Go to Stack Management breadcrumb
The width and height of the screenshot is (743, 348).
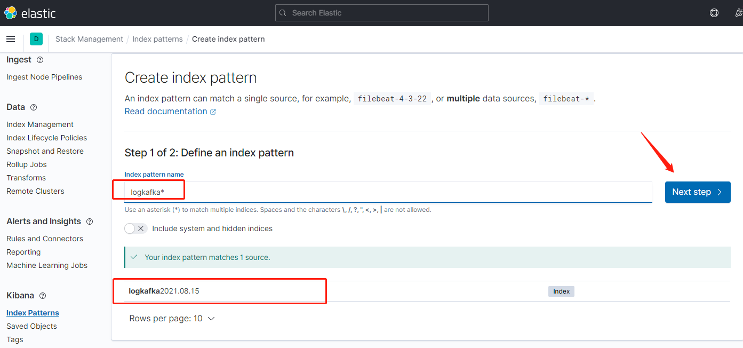pos(89,39)
